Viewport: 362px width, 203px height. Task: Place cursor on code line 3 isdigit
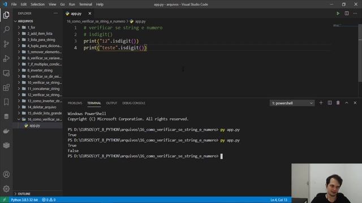click(x=122, y=41)
